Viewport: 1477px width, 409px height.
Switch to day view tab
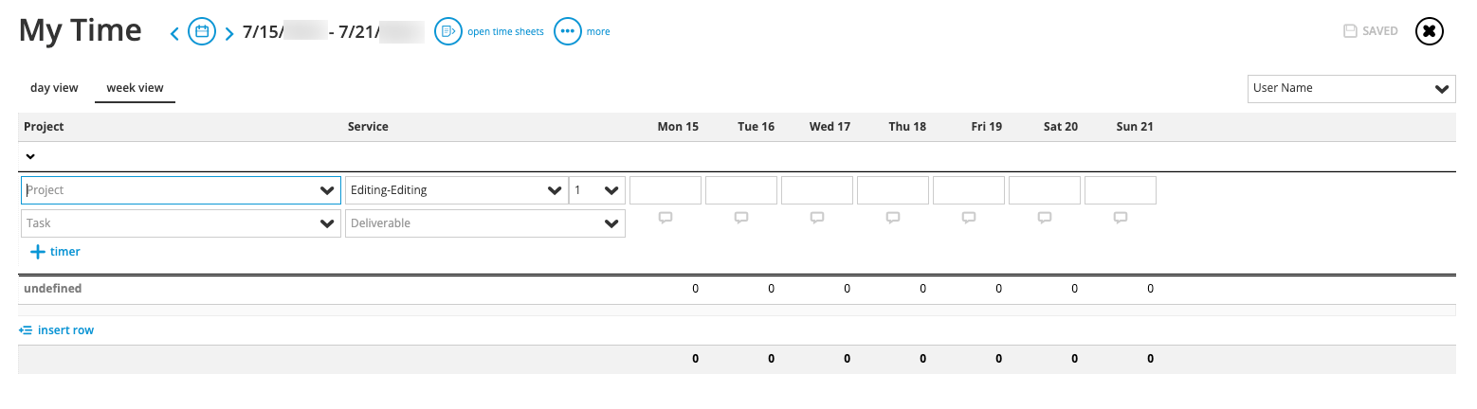[x=54, y=88]
